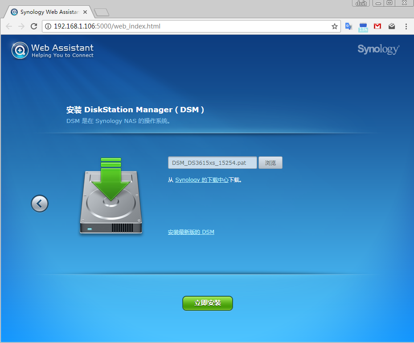Click the back arrow circle button
414x343 pixels.
coord(40,204)
